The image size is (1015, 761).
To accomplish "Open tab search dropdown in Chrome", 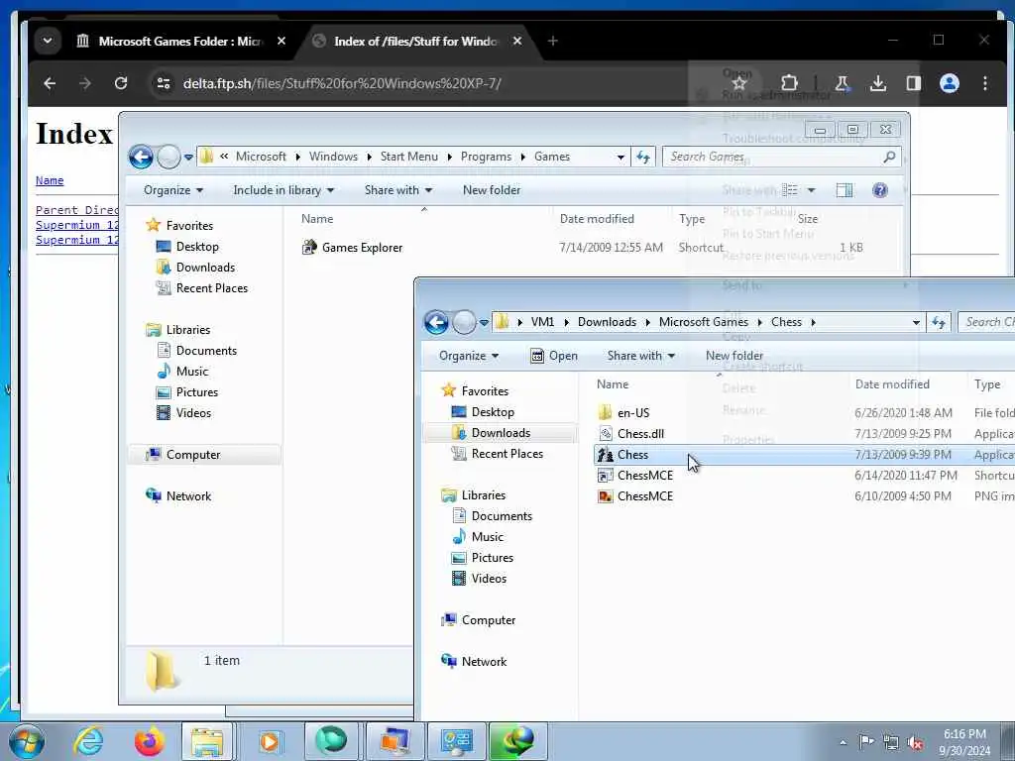I will [48, 41].
